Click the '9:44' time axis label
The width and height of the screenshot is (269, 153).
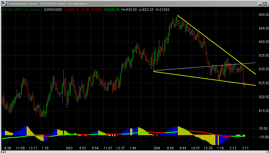[183, 148]
